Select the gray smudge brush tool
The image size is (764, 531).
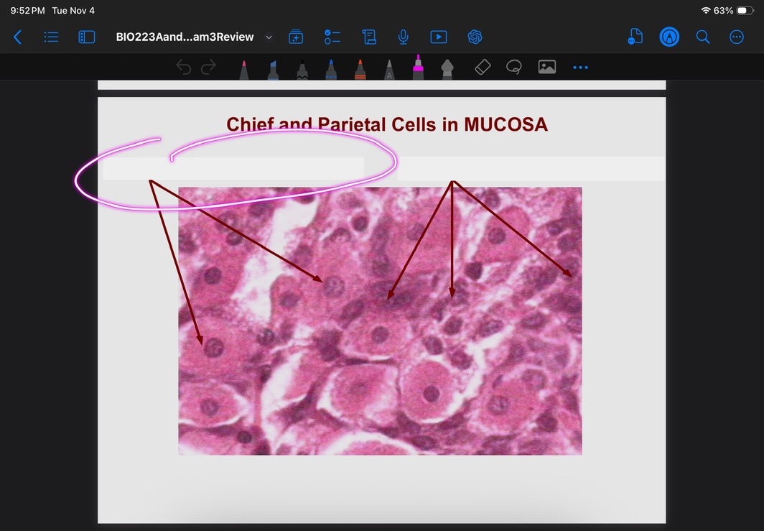click(447, 70)
